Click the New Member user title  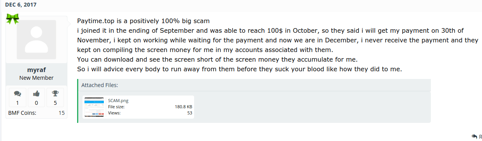click(36, 78)
